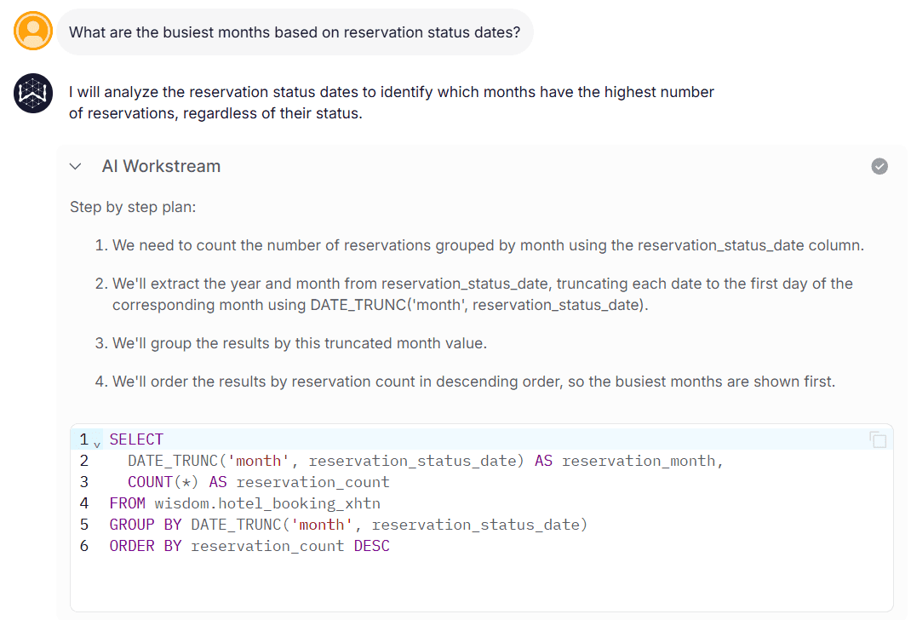Viewport: 911px width, 620px height.
Task: Collapse the AI Workstream section chevron
Action: pos(76,167)
